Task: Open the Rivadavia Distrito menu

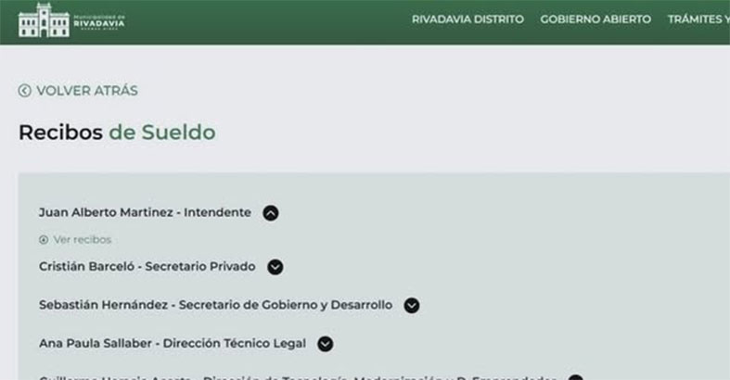Action: (x=467, y=19)
